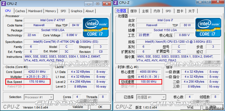Click the Bus Speed value 170.10 MHz
225x111 pixels.
click(37, 82)
